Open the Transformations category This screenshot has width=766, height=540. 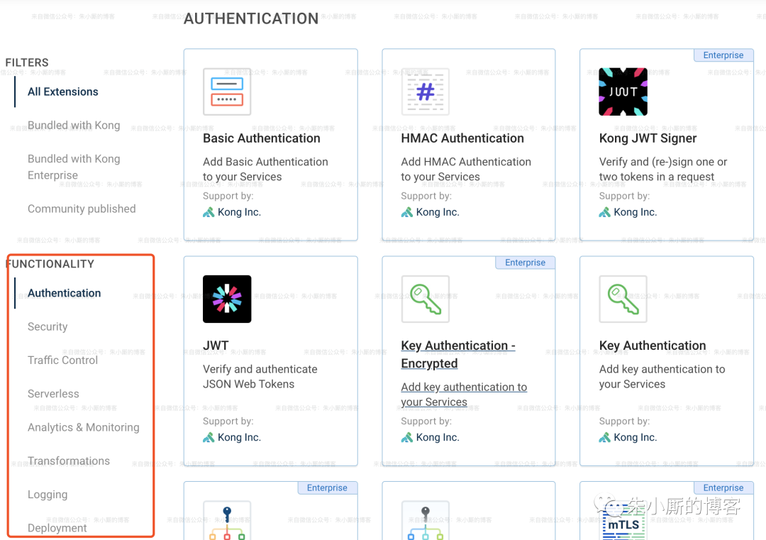click(x=69, y=461)
